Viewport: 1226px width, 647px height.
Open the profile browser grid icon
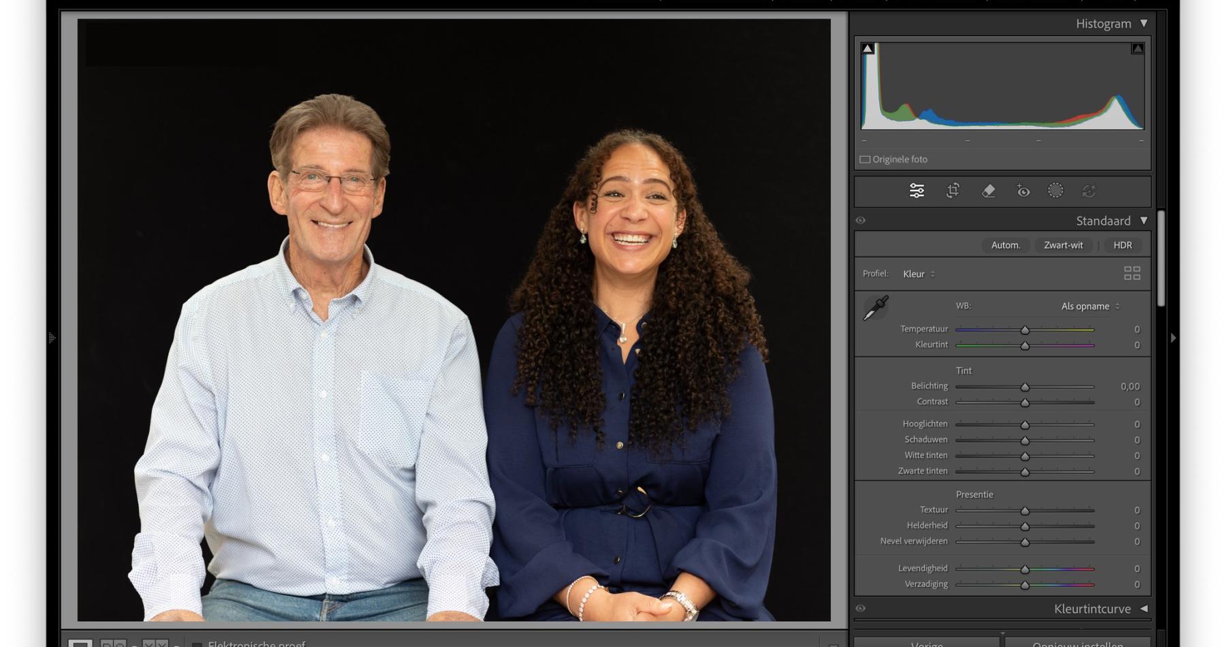coord(1132,273)
